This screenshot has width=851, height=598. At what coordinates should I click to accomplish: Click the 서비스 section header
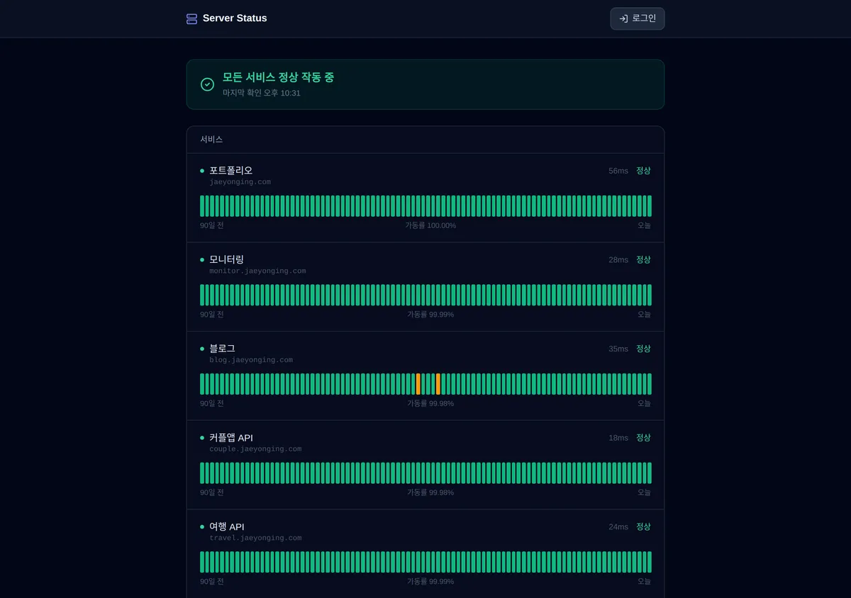click(211, 140)
